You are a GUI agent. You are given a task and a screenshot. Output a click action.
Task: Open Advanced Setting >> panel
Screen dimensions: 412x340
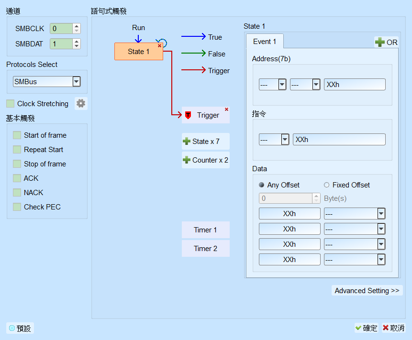367,290
